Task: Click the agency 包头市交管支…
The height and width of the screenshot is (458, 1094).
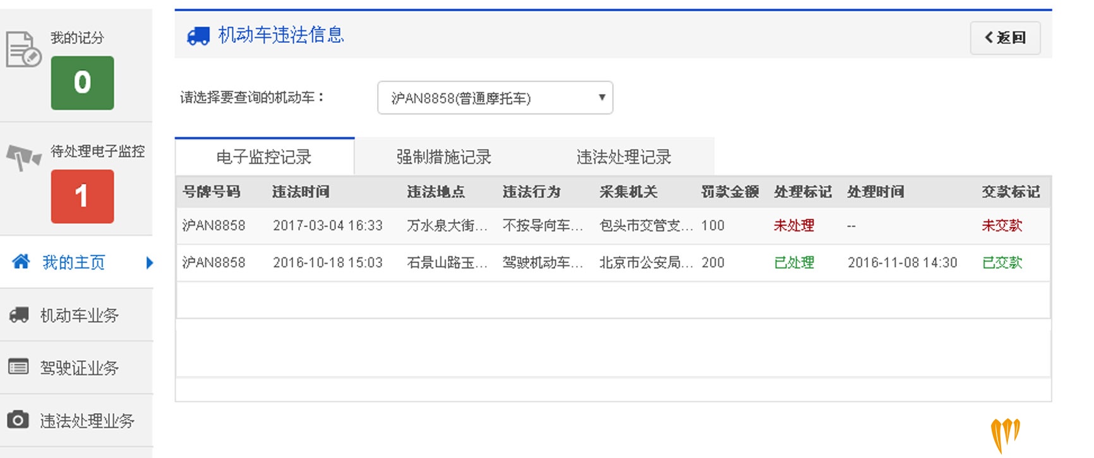Action: coord(646,226)
